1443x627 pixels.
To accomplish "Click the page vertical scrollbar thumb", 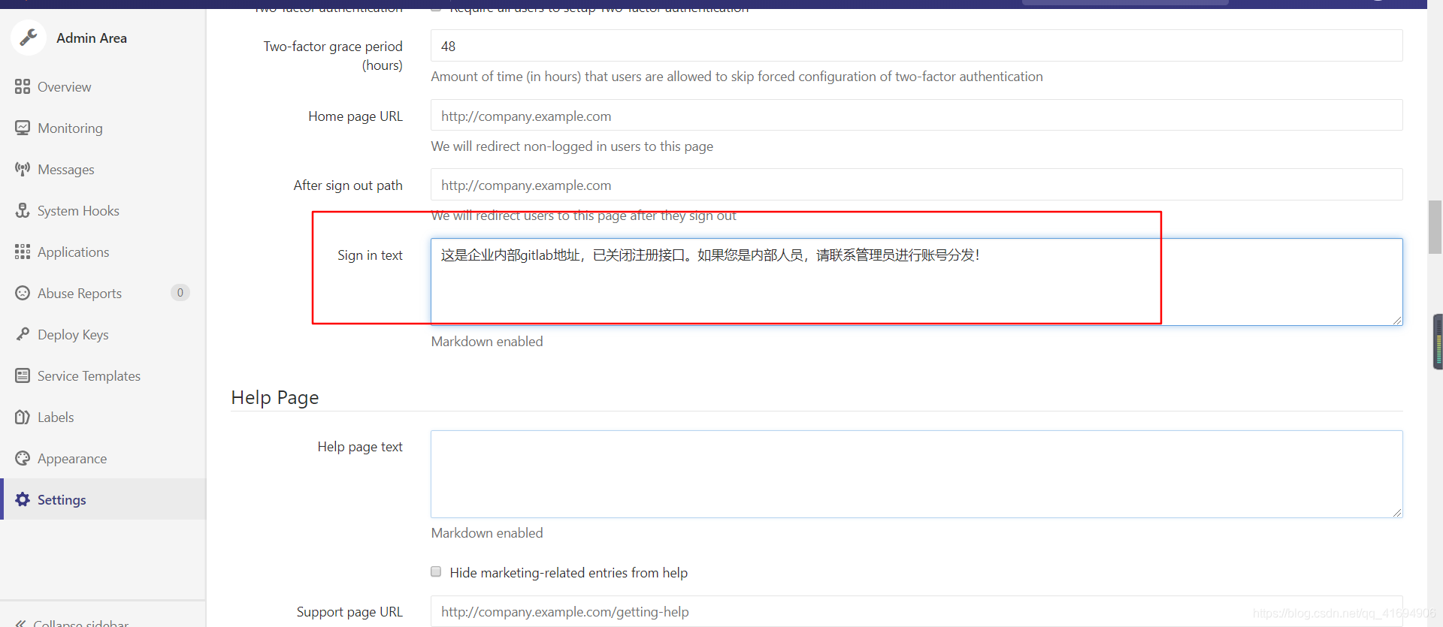I will (1435, 228).
